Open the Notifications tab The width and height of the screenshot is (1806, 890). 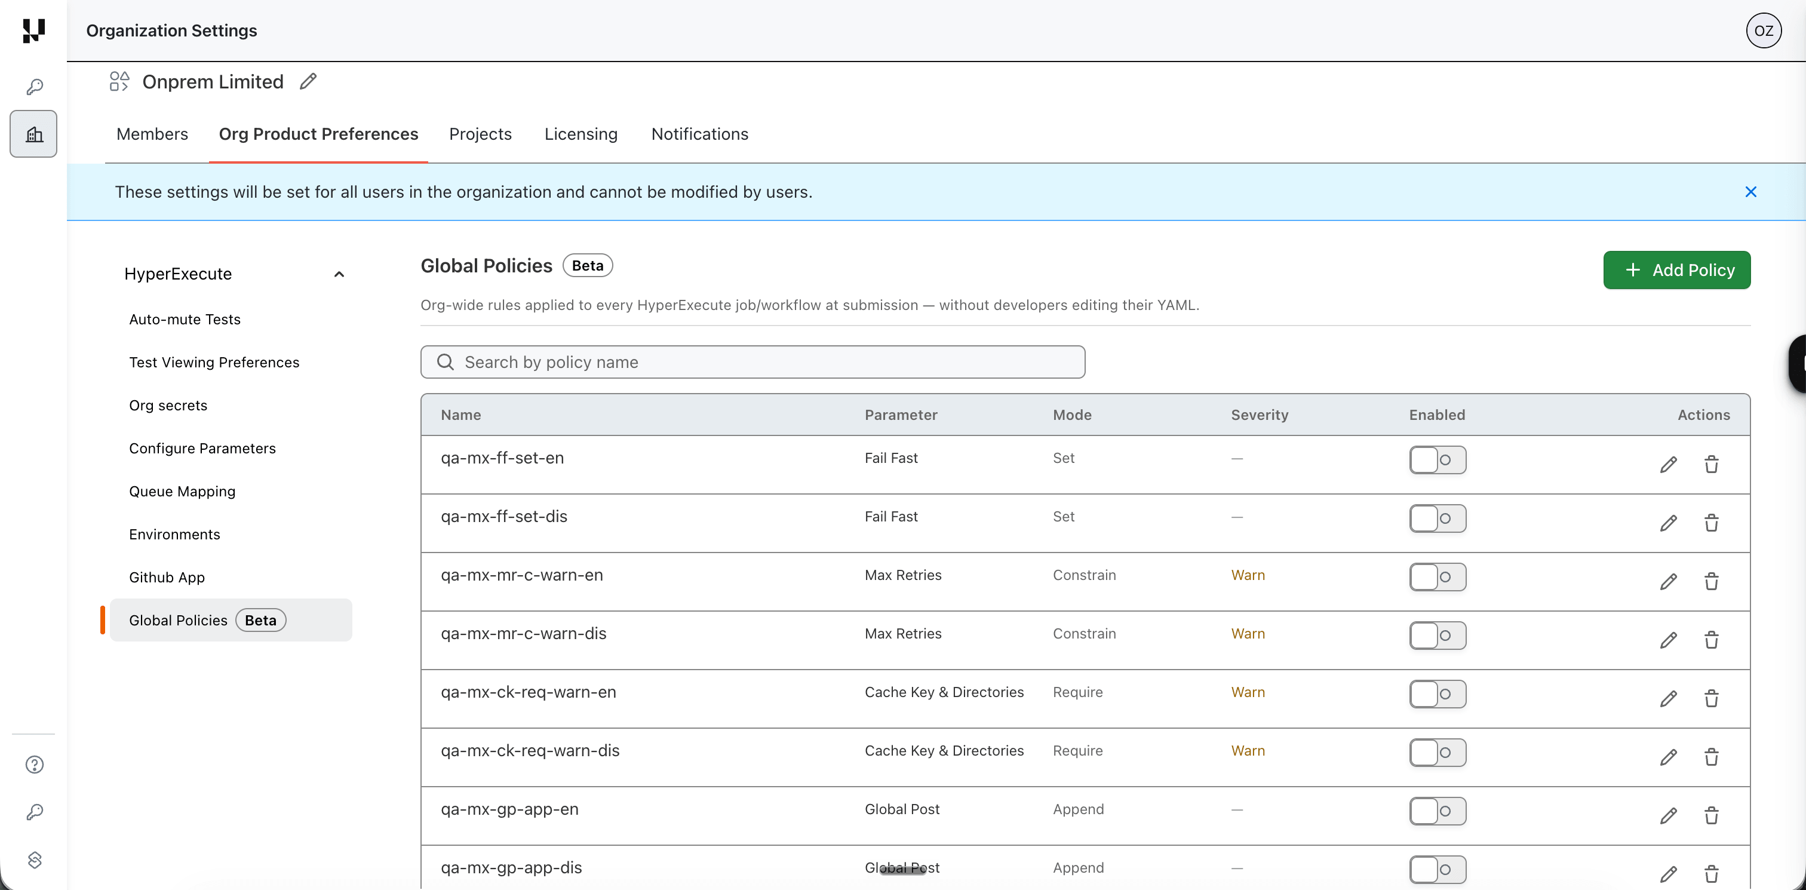click(x=700, y=134)
